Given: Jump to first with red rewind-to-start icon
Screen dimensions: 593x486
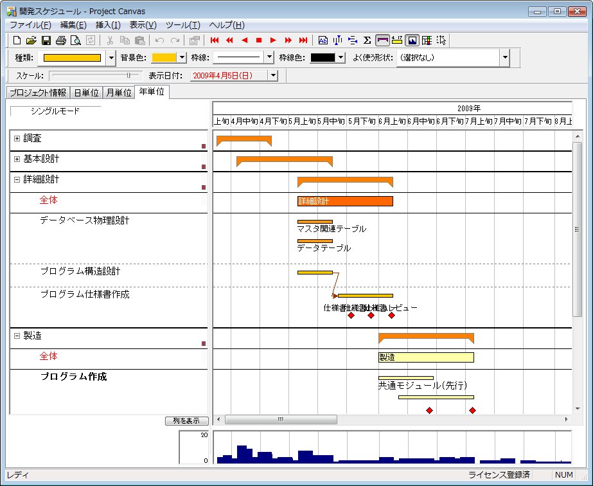Looking at the screenshot, I should (215, 40).
